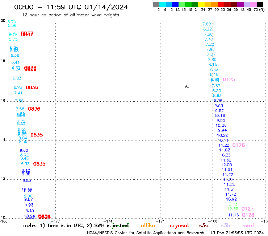The height and width of the screenshot is (236, 268).
Task: Select the blue reading '12.00'
Action: pyautogui.click(x=226, y=165)
